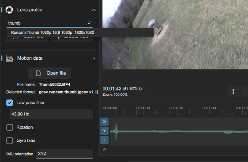Viewport: 248px width, 162px height.
Task: Click the IMU orientation XYZ field
Action: point(64,154)
